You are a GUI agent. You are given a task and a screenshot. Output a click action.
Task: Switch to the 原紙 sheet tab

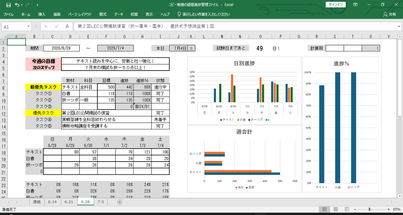37,202
